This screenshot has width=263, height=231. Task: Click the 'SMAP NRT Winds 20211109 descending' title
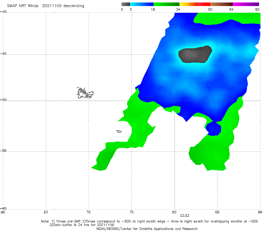(x=45, y=6)
